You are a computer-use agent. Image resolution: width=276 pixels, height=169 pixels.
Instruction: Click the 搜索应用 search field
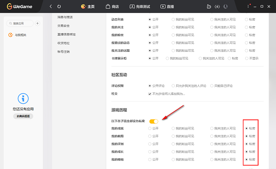[x=20, y=23]
